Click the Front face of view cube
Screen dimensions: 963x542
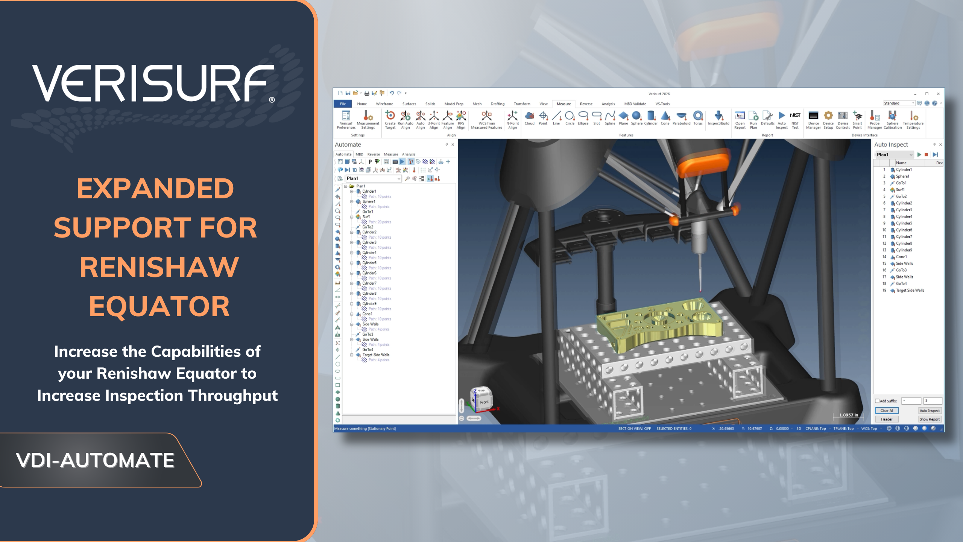[x=484, y=402]
